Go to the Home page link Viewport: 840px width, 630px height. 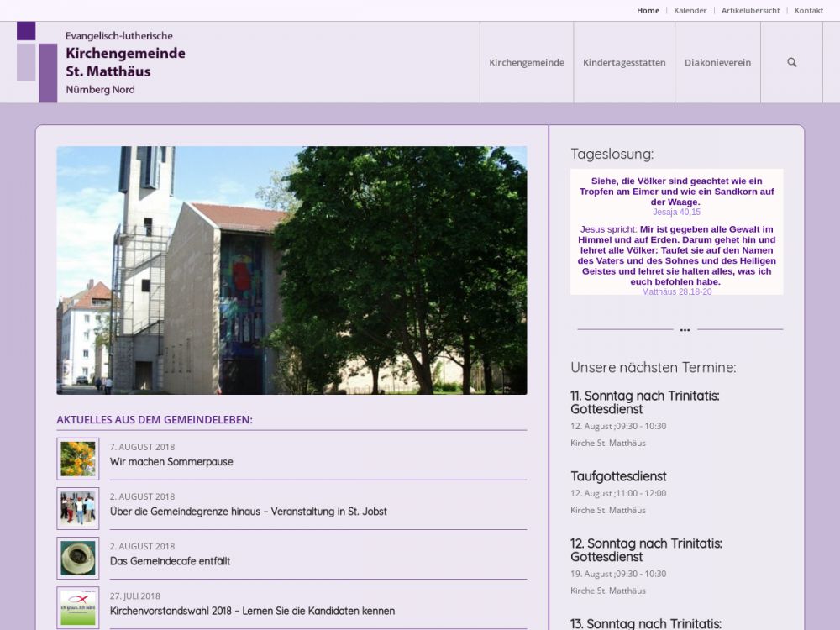[x=648, y=10]
